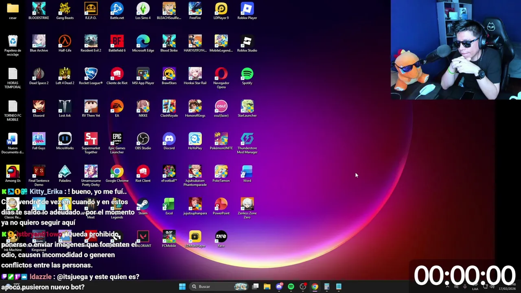Select the TORNEO FC MOBILE file
This screenshot has height=293, width=521.
point(13,111)
